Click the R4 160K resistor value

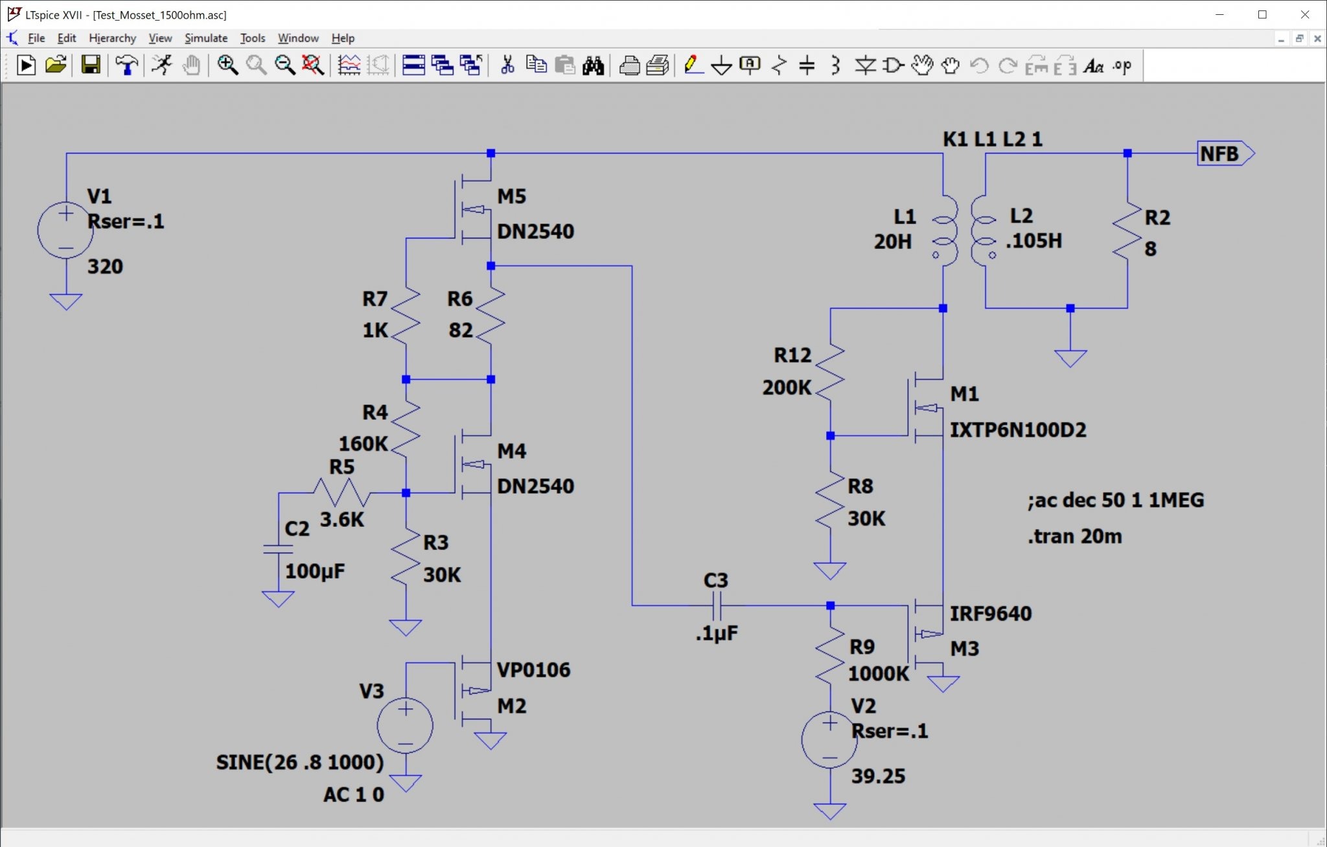[363, 444]
